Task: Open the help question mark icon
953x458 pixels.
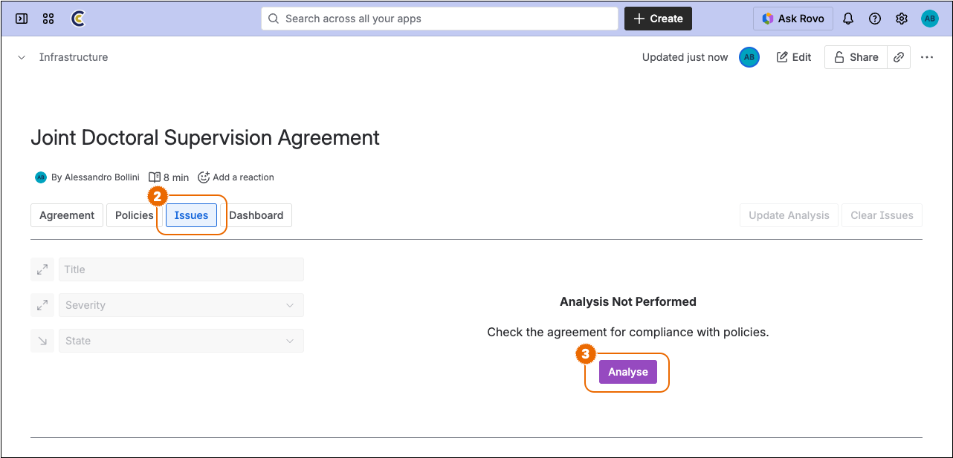Action: coord(875,19)
